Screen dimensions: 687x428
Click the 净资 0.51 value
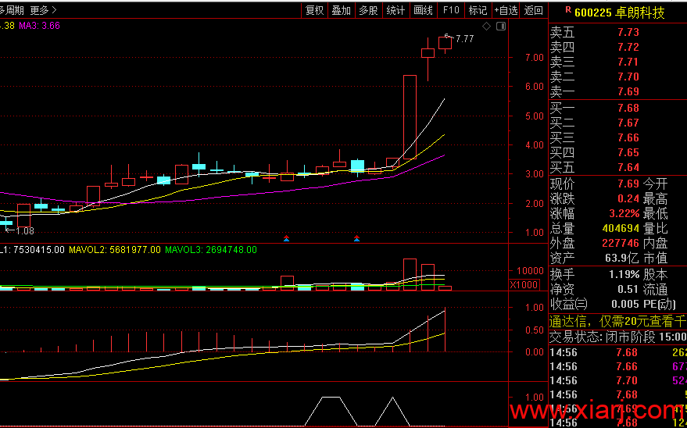coord(628,289)
